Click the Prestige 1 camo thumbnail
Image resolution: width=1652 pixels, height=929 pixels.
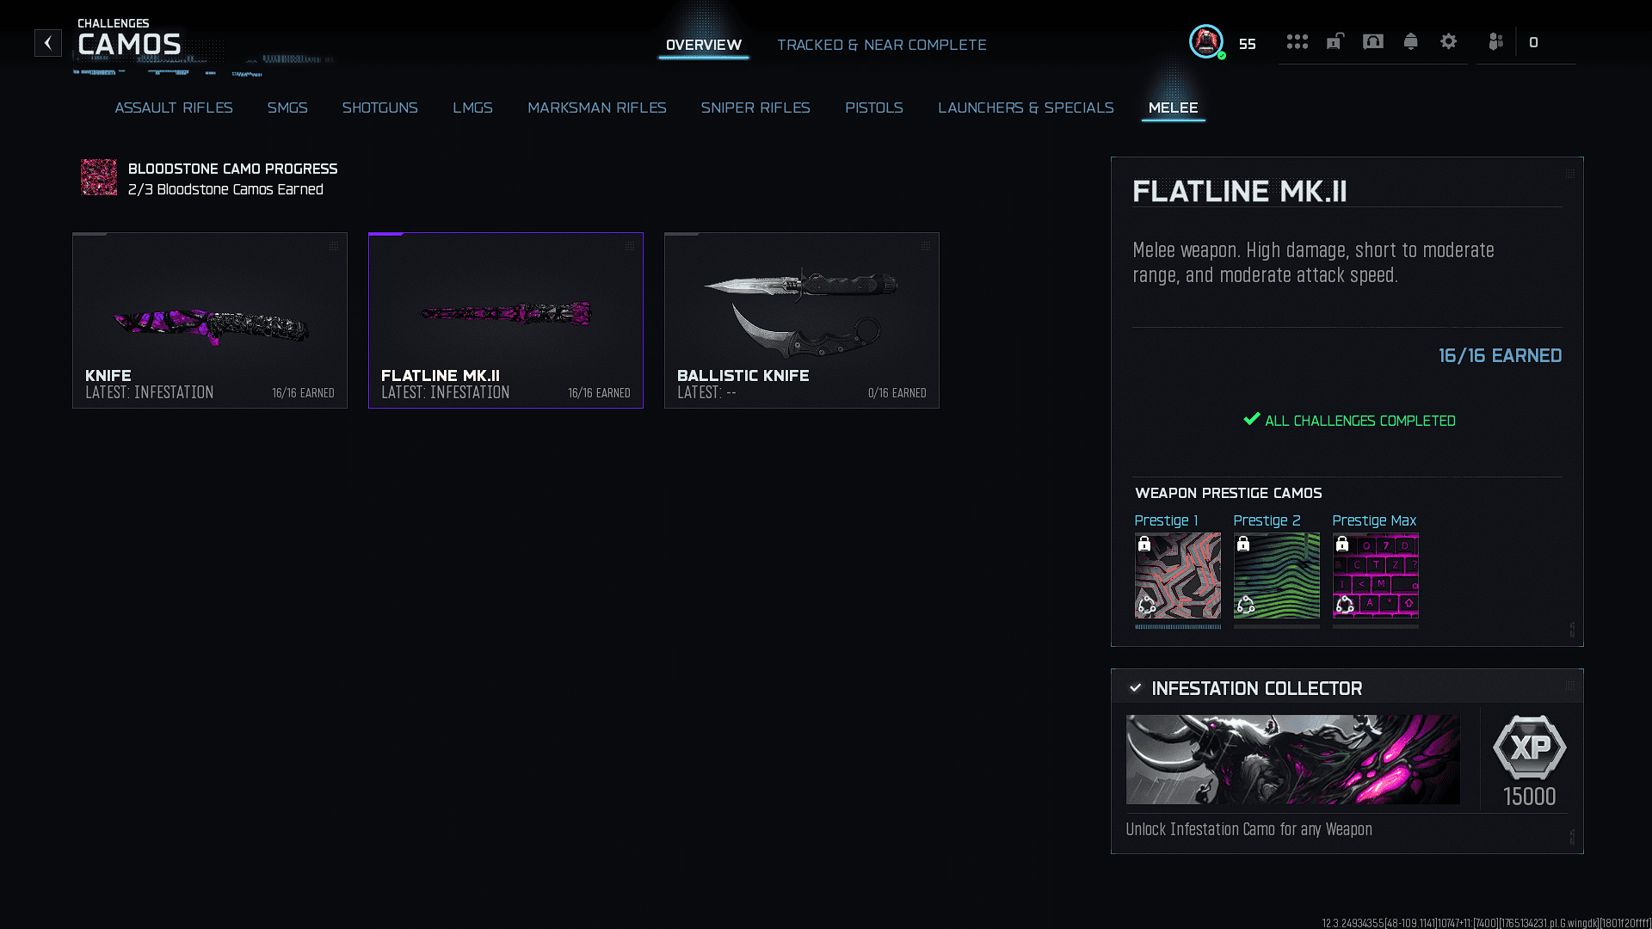[x=1177, y=575]
